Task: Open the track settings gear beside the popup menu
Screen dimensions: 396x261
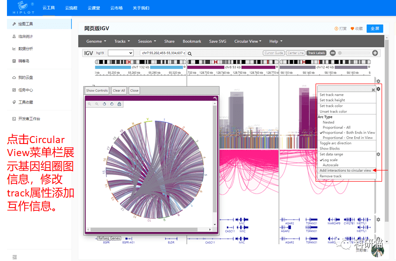Action: pyautogui.click(x=378, y=89)
